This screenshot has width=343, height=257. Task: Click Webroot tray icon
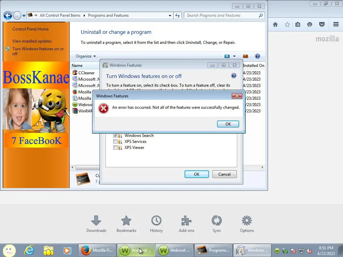[277, 251]
